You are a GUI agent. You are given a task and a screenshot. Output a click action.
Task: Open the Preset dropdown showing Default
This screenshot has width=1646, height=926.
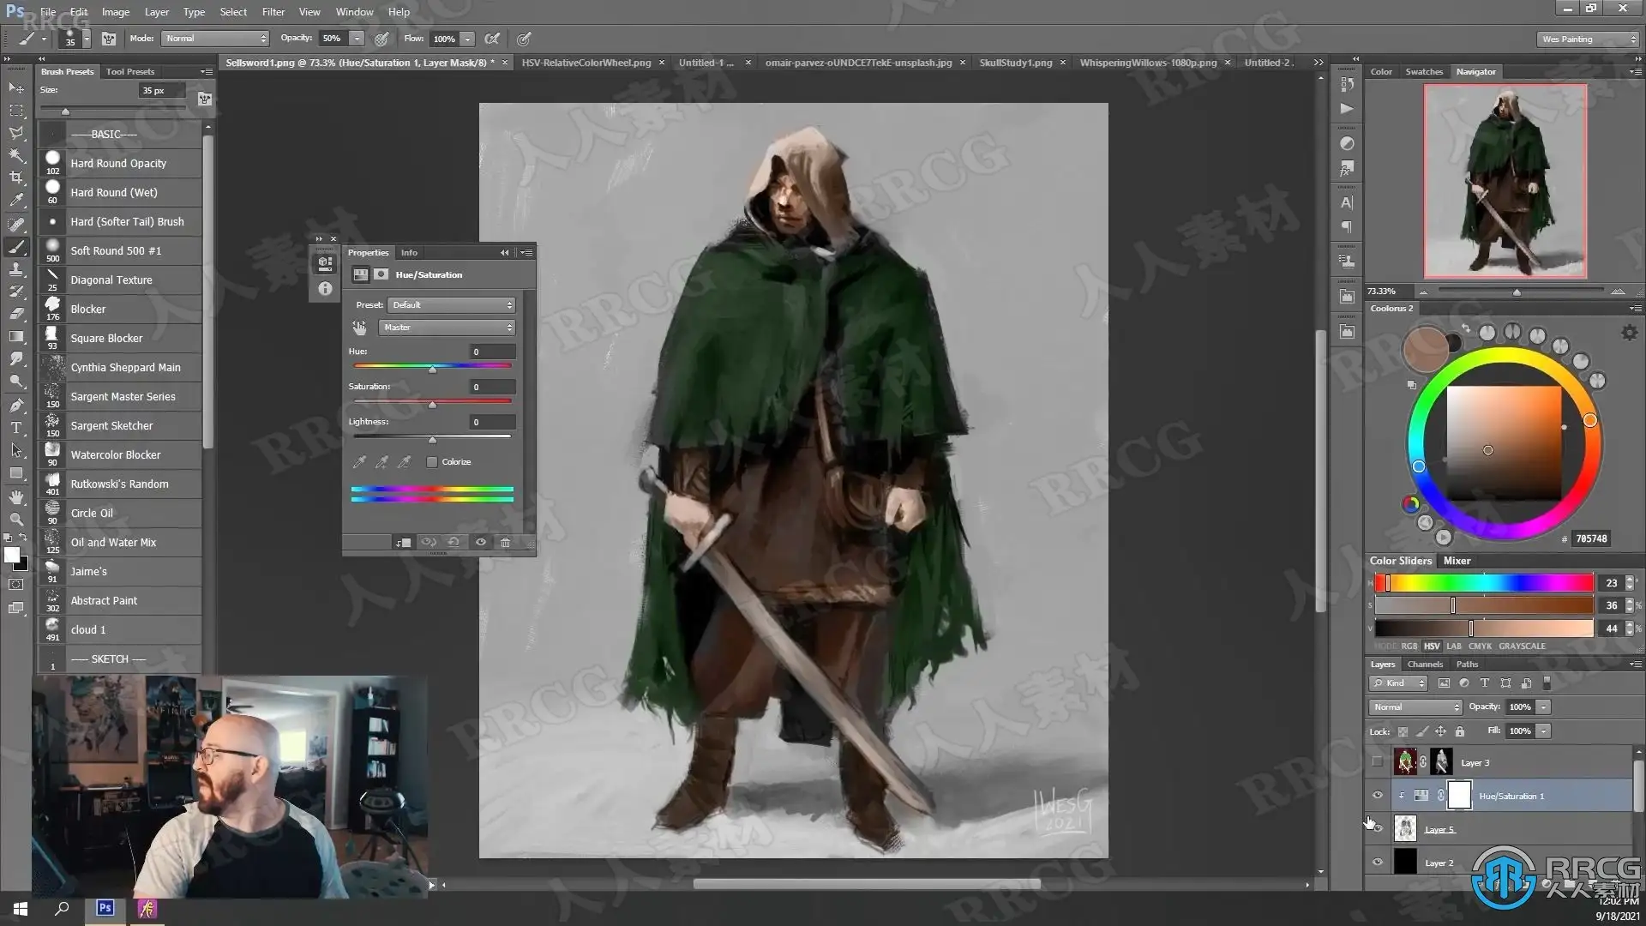[x=451, y=305]
